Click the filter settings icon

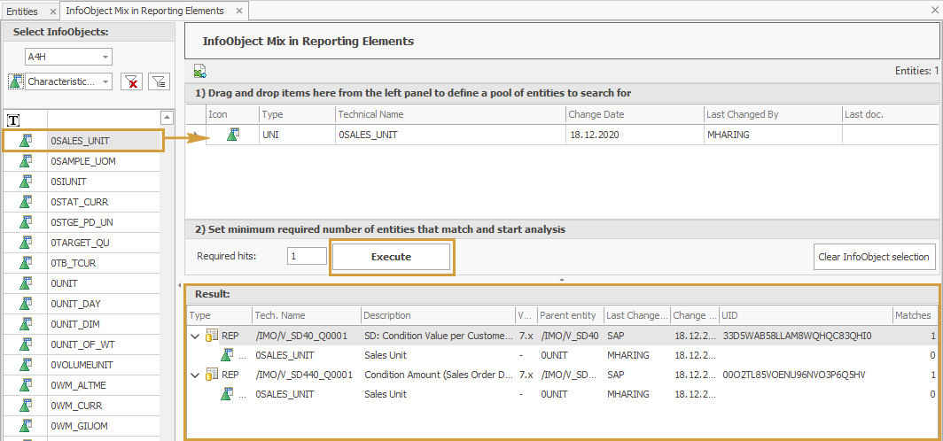pyautogui.click(x=159, y=81)
